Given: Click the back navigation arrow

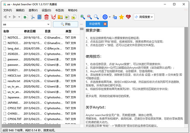Looking at the screenshot, I should [5, 17].
